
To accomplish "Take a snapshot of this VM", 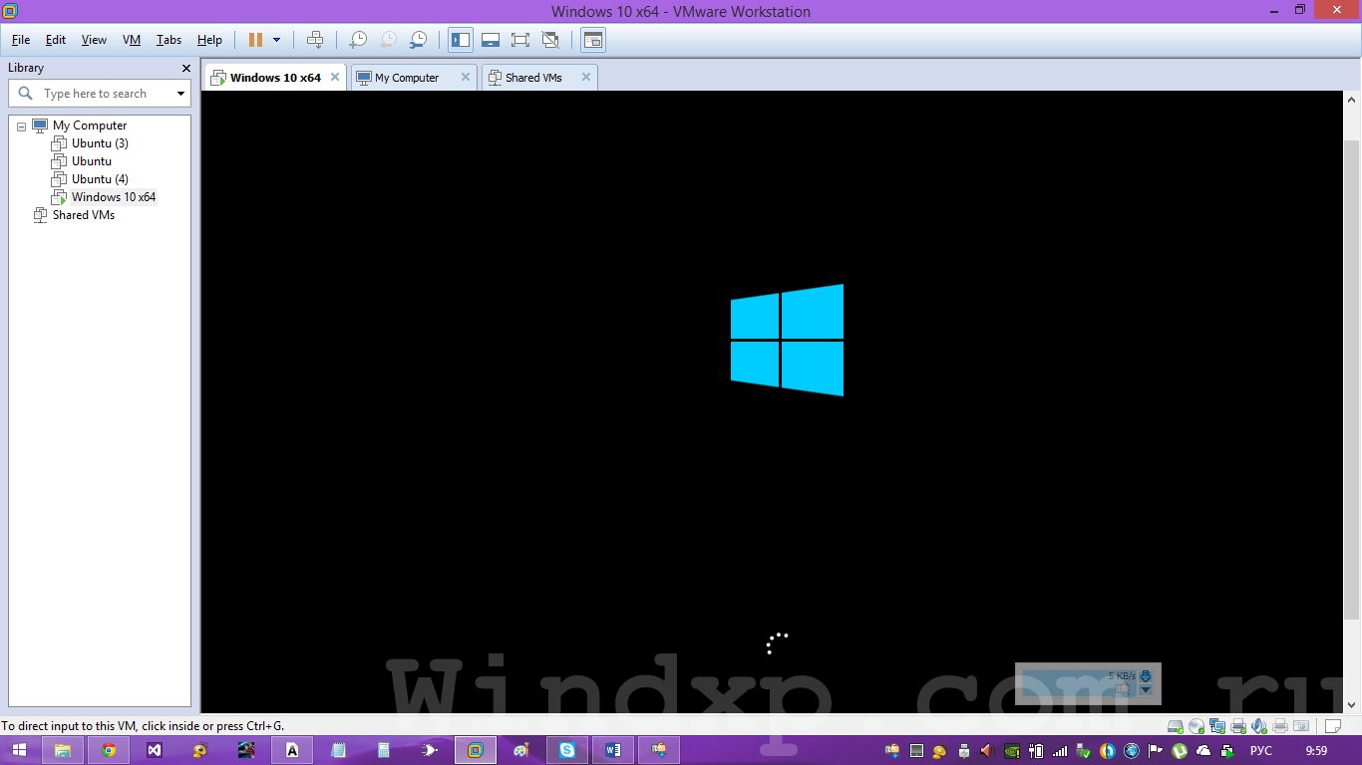I will [x=357, y=40].
